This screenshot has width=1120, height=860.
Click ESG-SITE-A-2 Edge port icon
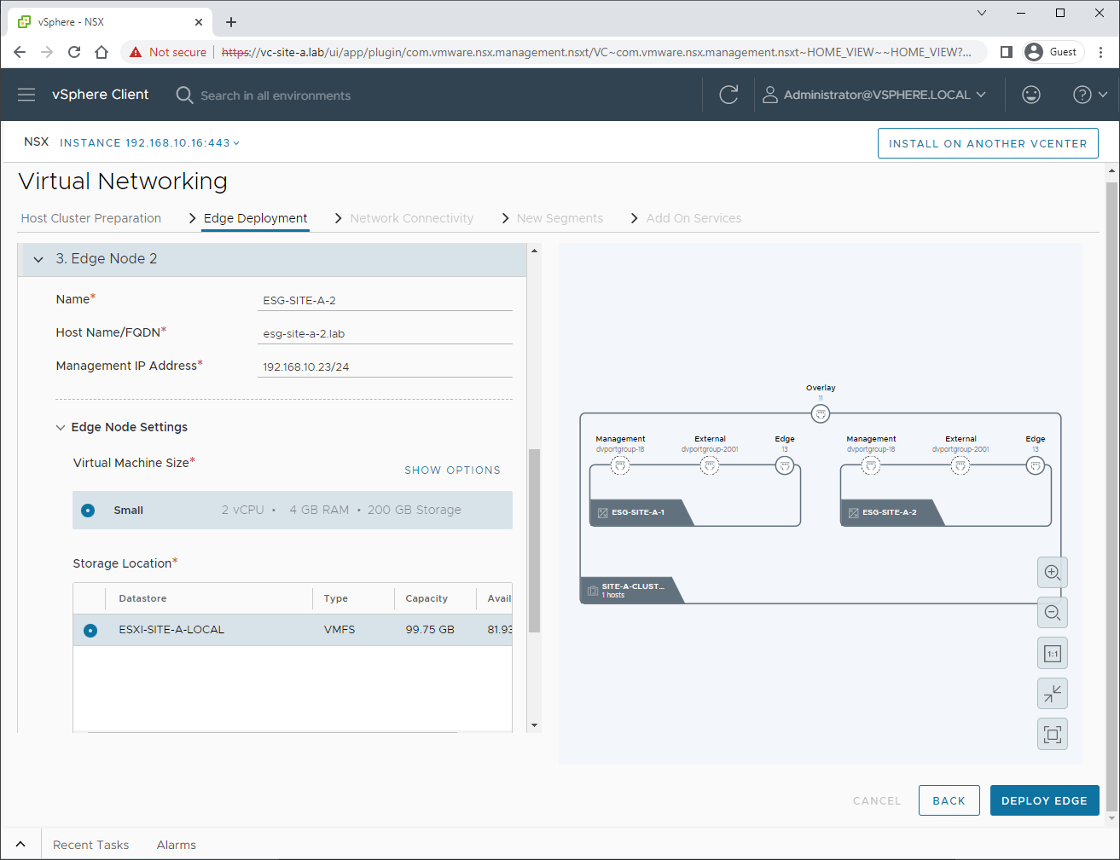click(1036, 465)
